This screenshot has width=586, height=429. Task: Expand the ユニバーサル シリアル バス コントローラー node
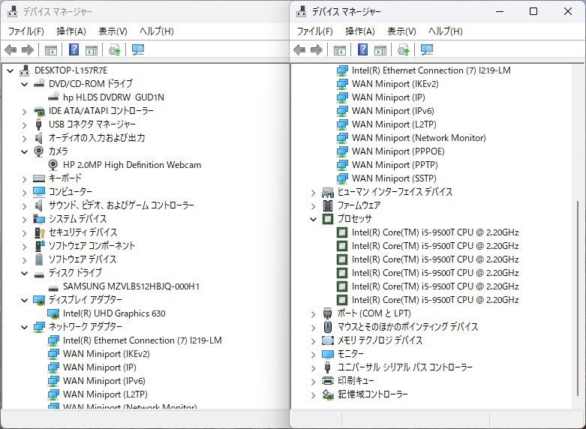[x=313, y=367]
